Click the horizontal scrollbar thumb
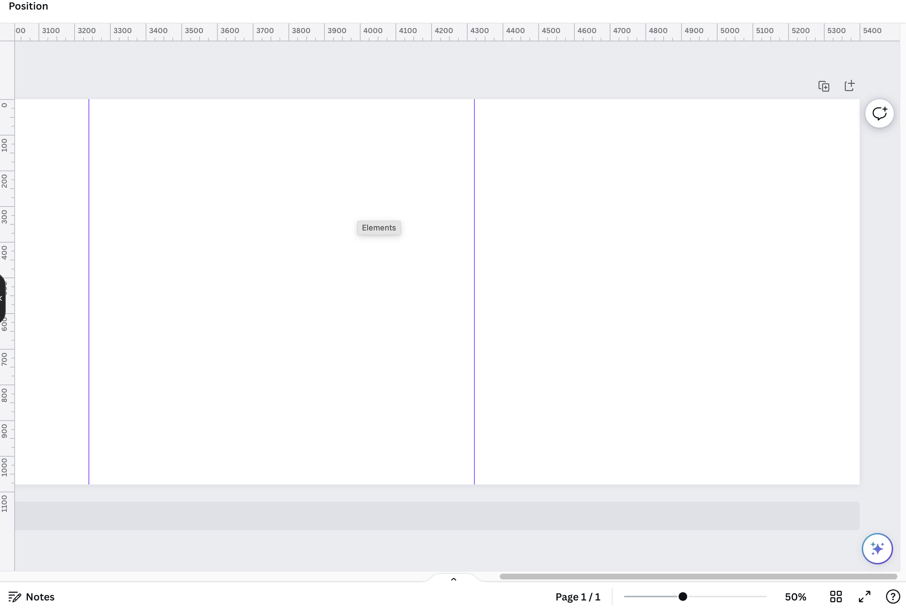Image resolution: width=906 pixels, height=610 pixels. coord(698,576)
